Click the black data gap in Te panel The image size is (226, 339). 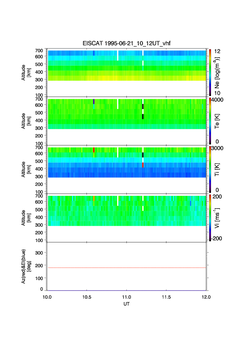pyautogui.click(x=143, y=116)
